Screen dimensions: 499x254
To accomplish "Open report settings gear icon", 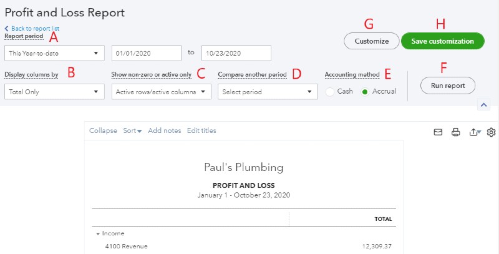I will (492, 132).
